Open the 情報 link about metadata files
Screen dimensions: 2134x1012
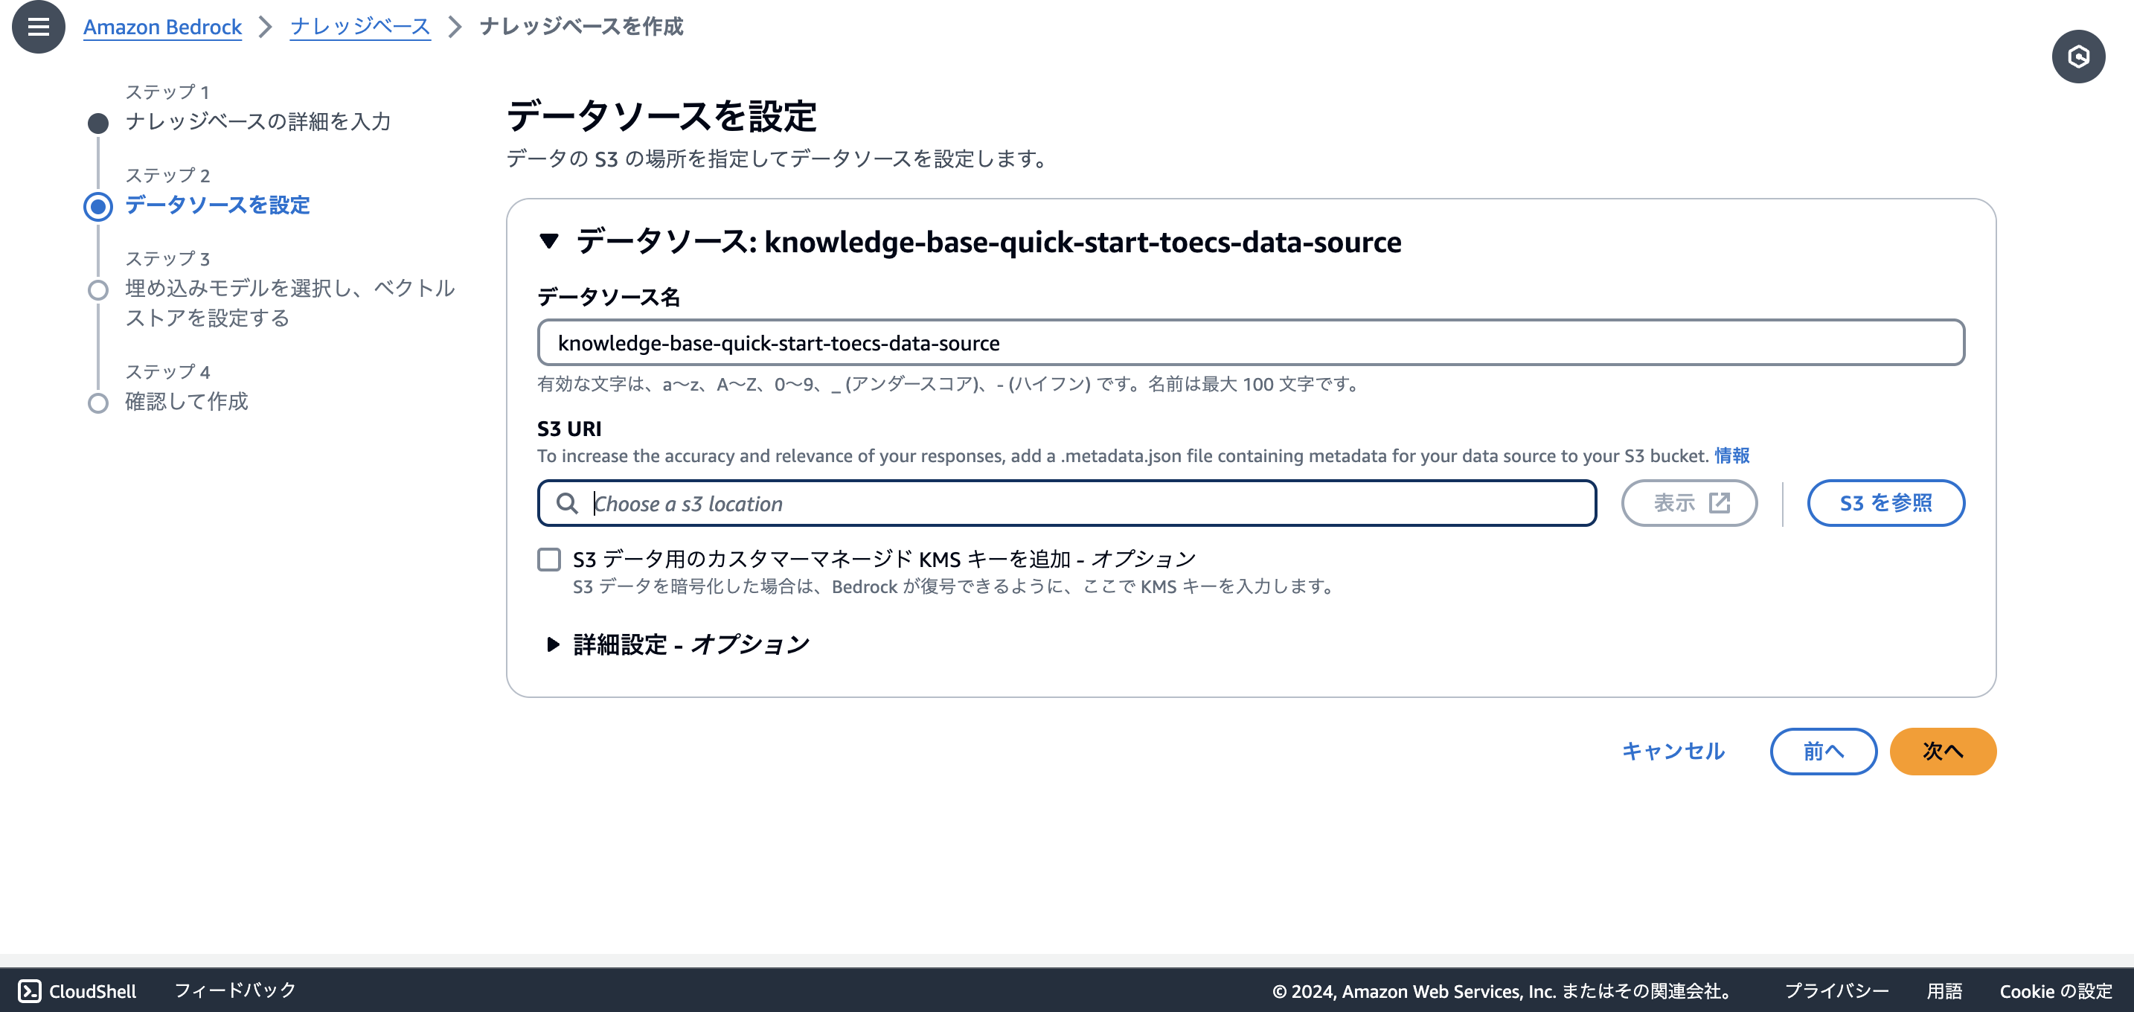pos(1733,455)
